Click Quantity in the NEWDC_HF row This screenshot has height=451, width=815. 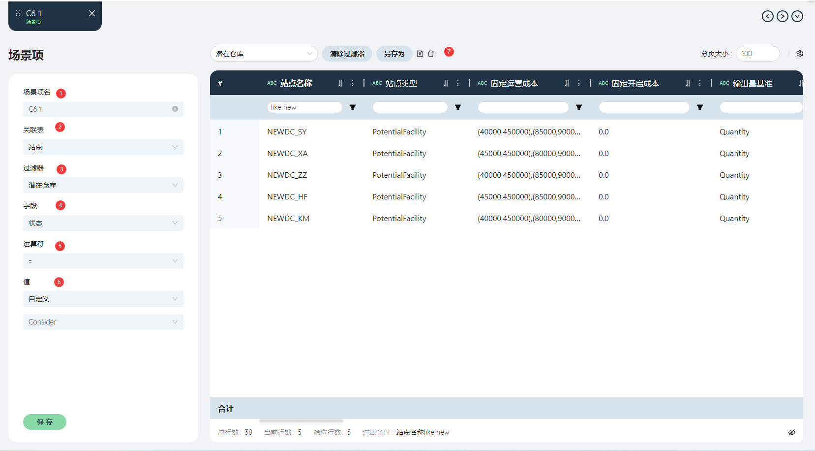tap(734, 197)
